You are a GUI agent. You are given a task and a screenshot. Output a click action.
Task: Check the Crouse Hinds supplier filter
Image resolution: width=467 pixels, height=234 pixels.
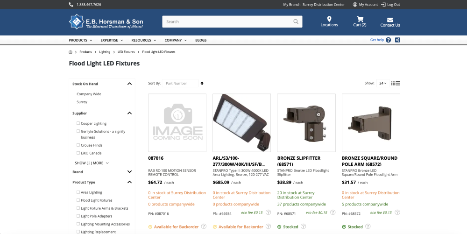78,145
